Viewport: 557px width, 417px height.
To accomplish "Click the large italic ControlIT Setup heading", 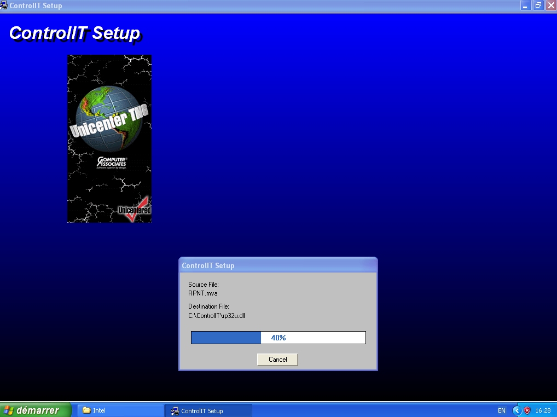I will point(75,33).
